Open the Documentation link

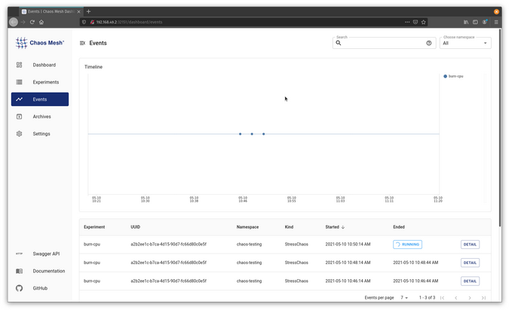[48, 271]
